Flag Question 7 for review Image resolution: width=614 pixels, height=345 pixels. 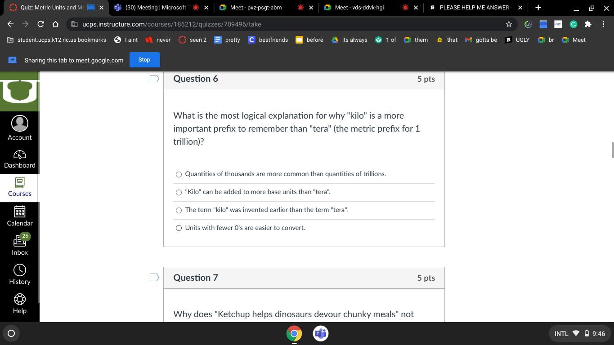tap(154, 278)
